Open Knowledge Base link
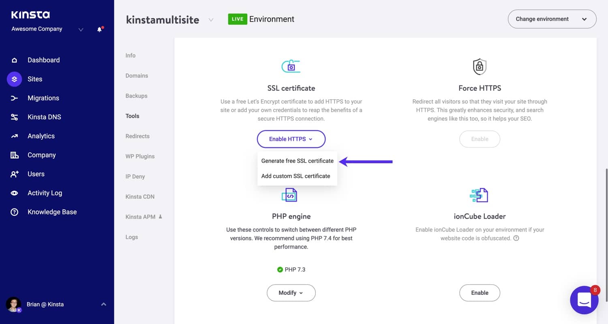 coord(52,212)
